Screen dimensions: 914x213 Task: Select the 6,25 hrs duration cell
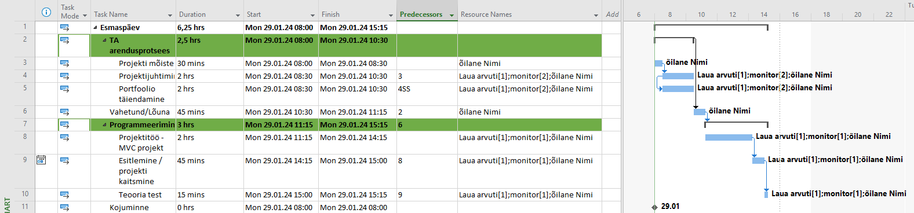click(210, 27)
